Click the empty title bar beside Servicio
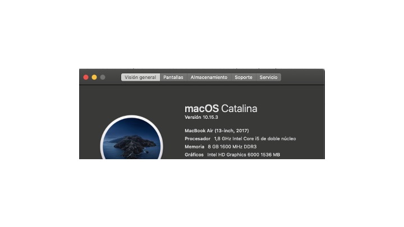Image resolution: width=404 pixels, height=227 pixels. [303, 77]
